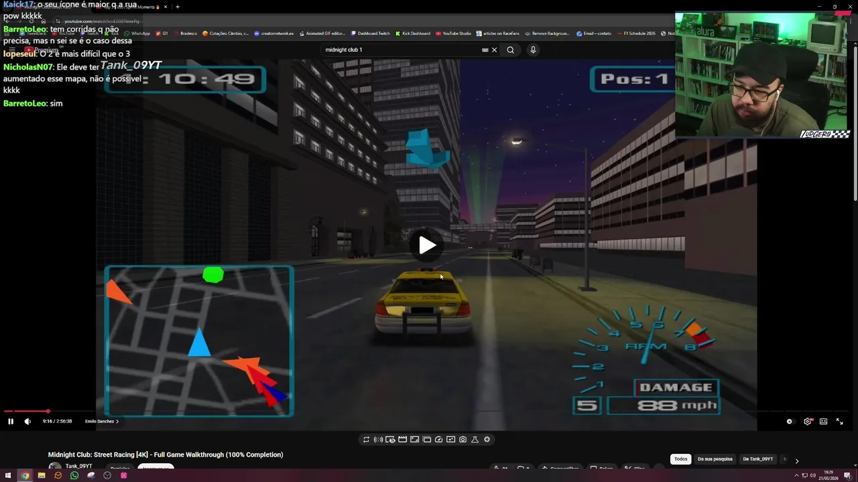Open the Email – contato bookmark

(x=593, y=33)
